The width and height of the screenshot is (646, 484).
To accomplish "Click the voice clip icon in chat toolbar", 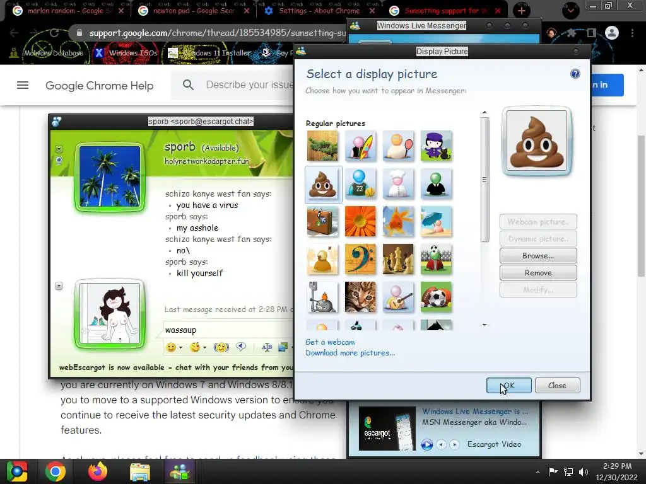I will coord(241,347).
